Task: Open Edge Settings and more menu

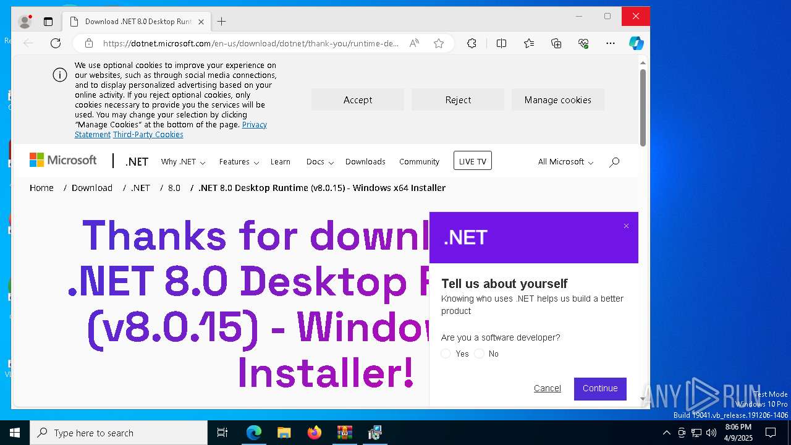Action: [x=611, y=43]
